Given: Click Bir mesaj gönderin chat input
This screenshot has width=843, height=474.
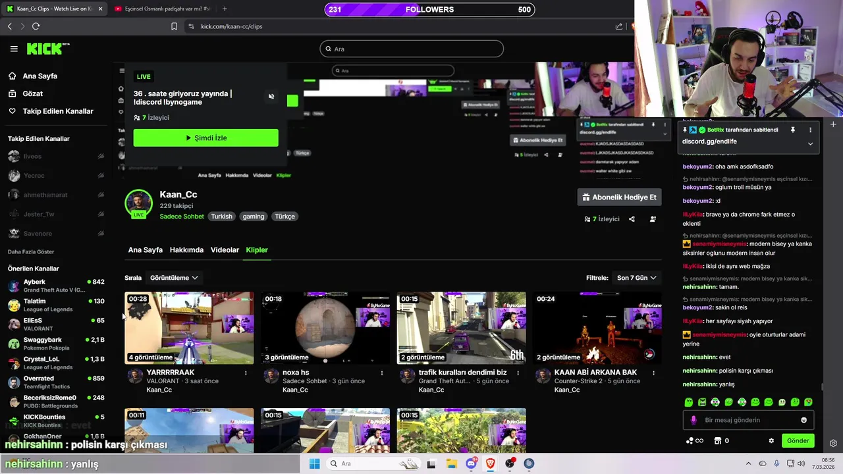Looking at the screenshot, I should pyautogui.click(x=748, y=420).
